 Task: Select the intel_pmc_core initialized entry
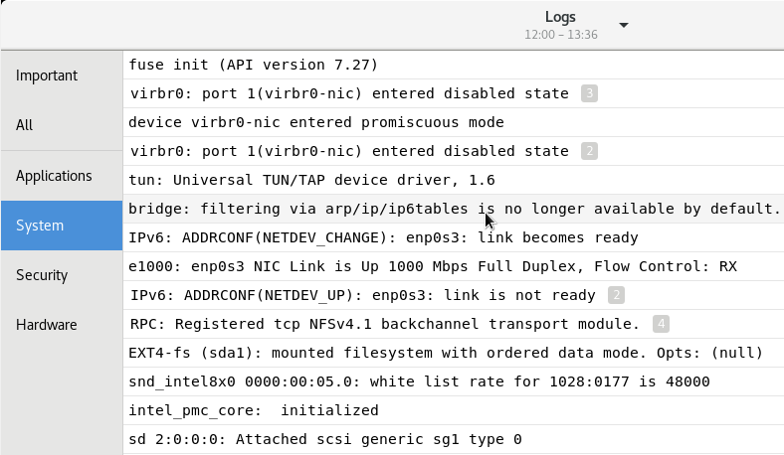tap(454, 410)
